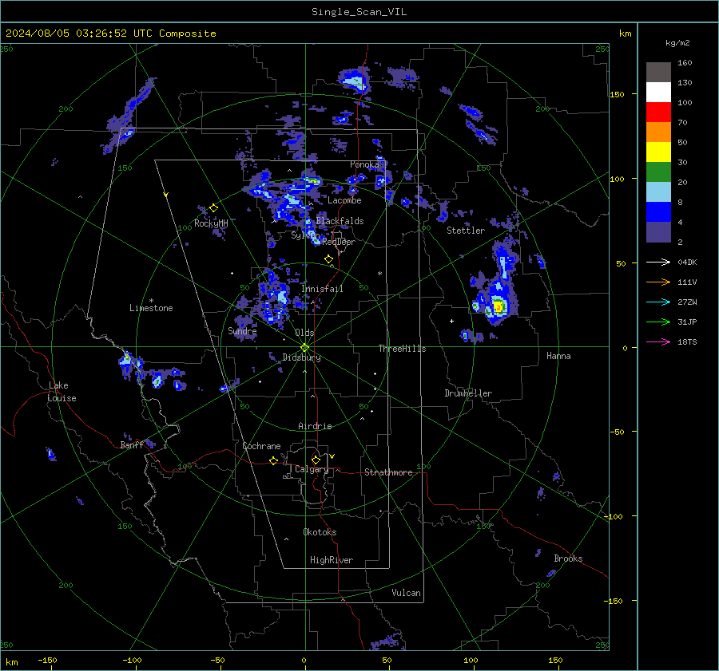Click the Stettler town label
This screenshot has height=671, width=719.
point(466,231)
